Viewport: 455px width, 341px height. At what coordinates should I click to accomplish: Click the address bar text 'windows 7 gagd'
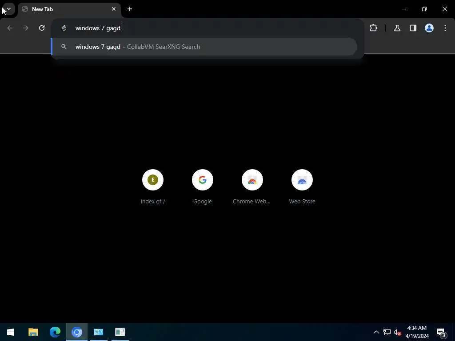98,28
